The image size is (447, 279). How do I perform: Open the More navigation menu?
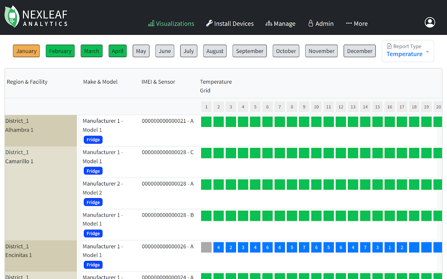[x=357, y=24]
